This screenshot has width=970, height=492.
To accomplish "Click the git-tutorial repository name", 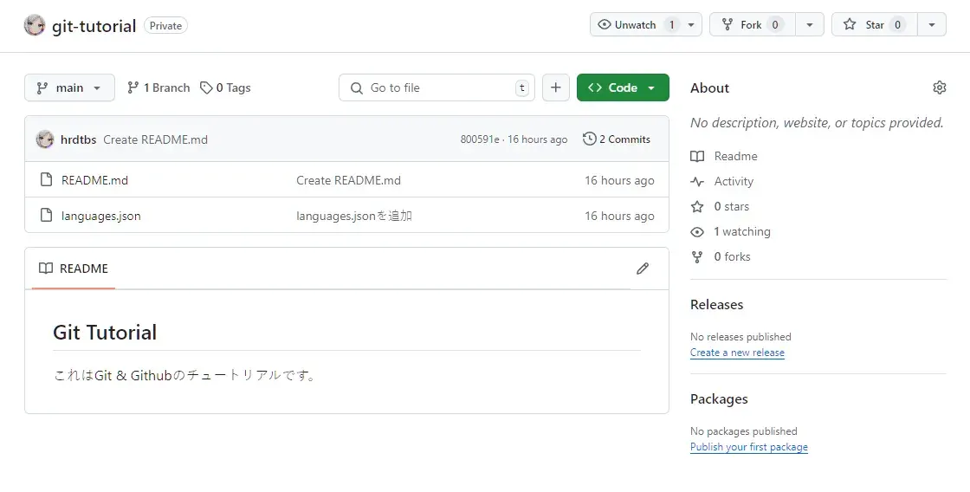I will pos(94,26).
